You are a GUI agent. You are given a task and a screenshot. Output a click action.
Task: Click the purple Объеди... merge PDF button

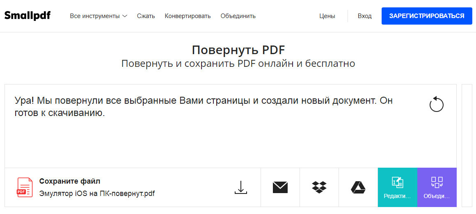[x=437, y=187]
